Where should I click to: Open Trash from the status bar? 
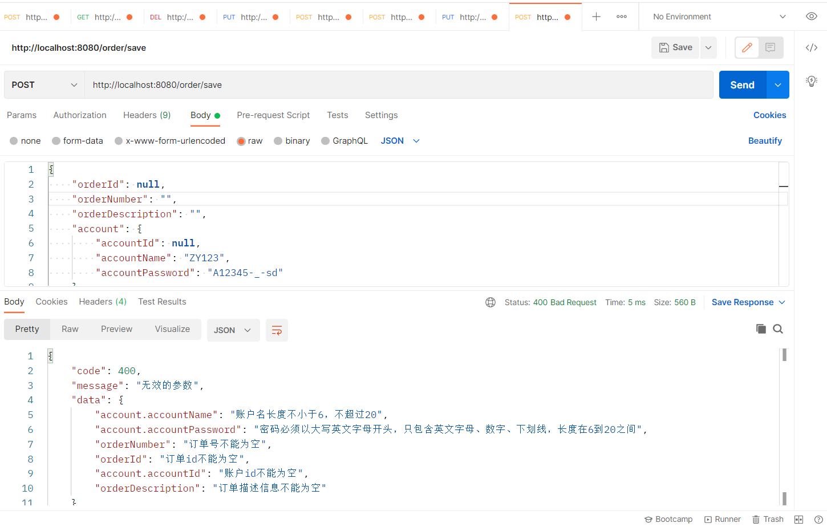point(768,519)
